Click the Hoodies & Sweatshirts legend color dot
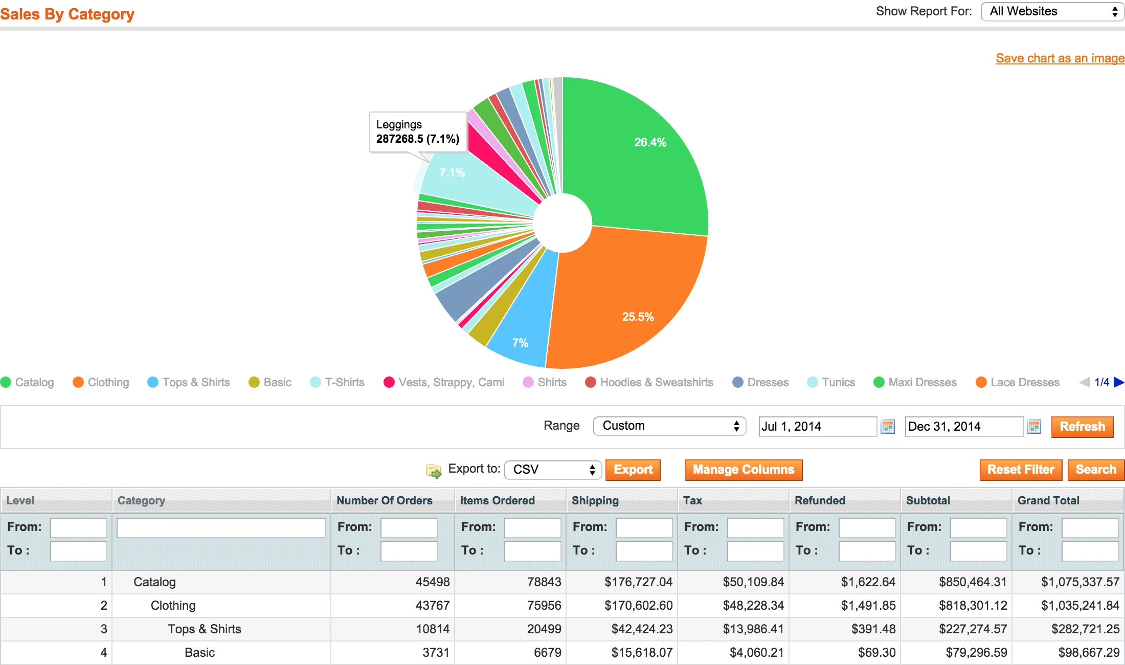This screenshot has height=665, width=1125. [591, 382]
